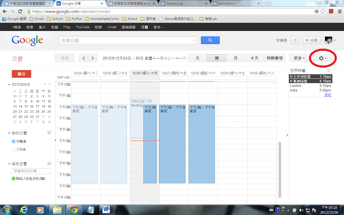Open Internet Explorer from taskbar
Screen dimensions: 344x215
(x=24, y=210)
